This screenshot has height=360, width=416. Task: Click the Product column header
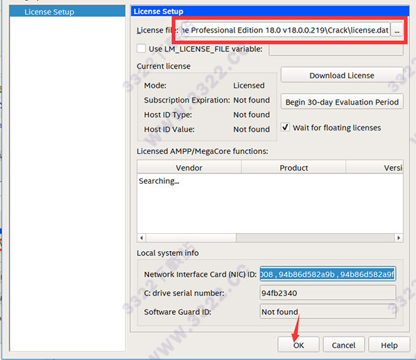[x=293, y=168]
